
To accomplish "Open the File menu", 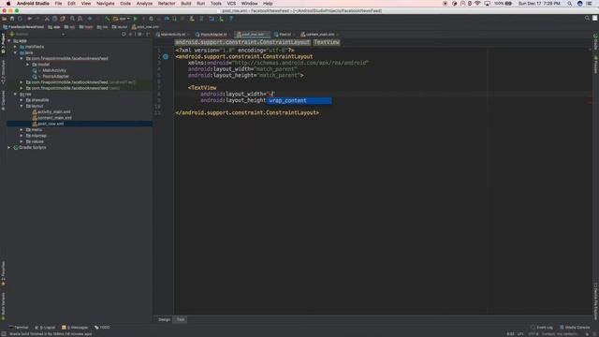I will click(x=58, y=4).
